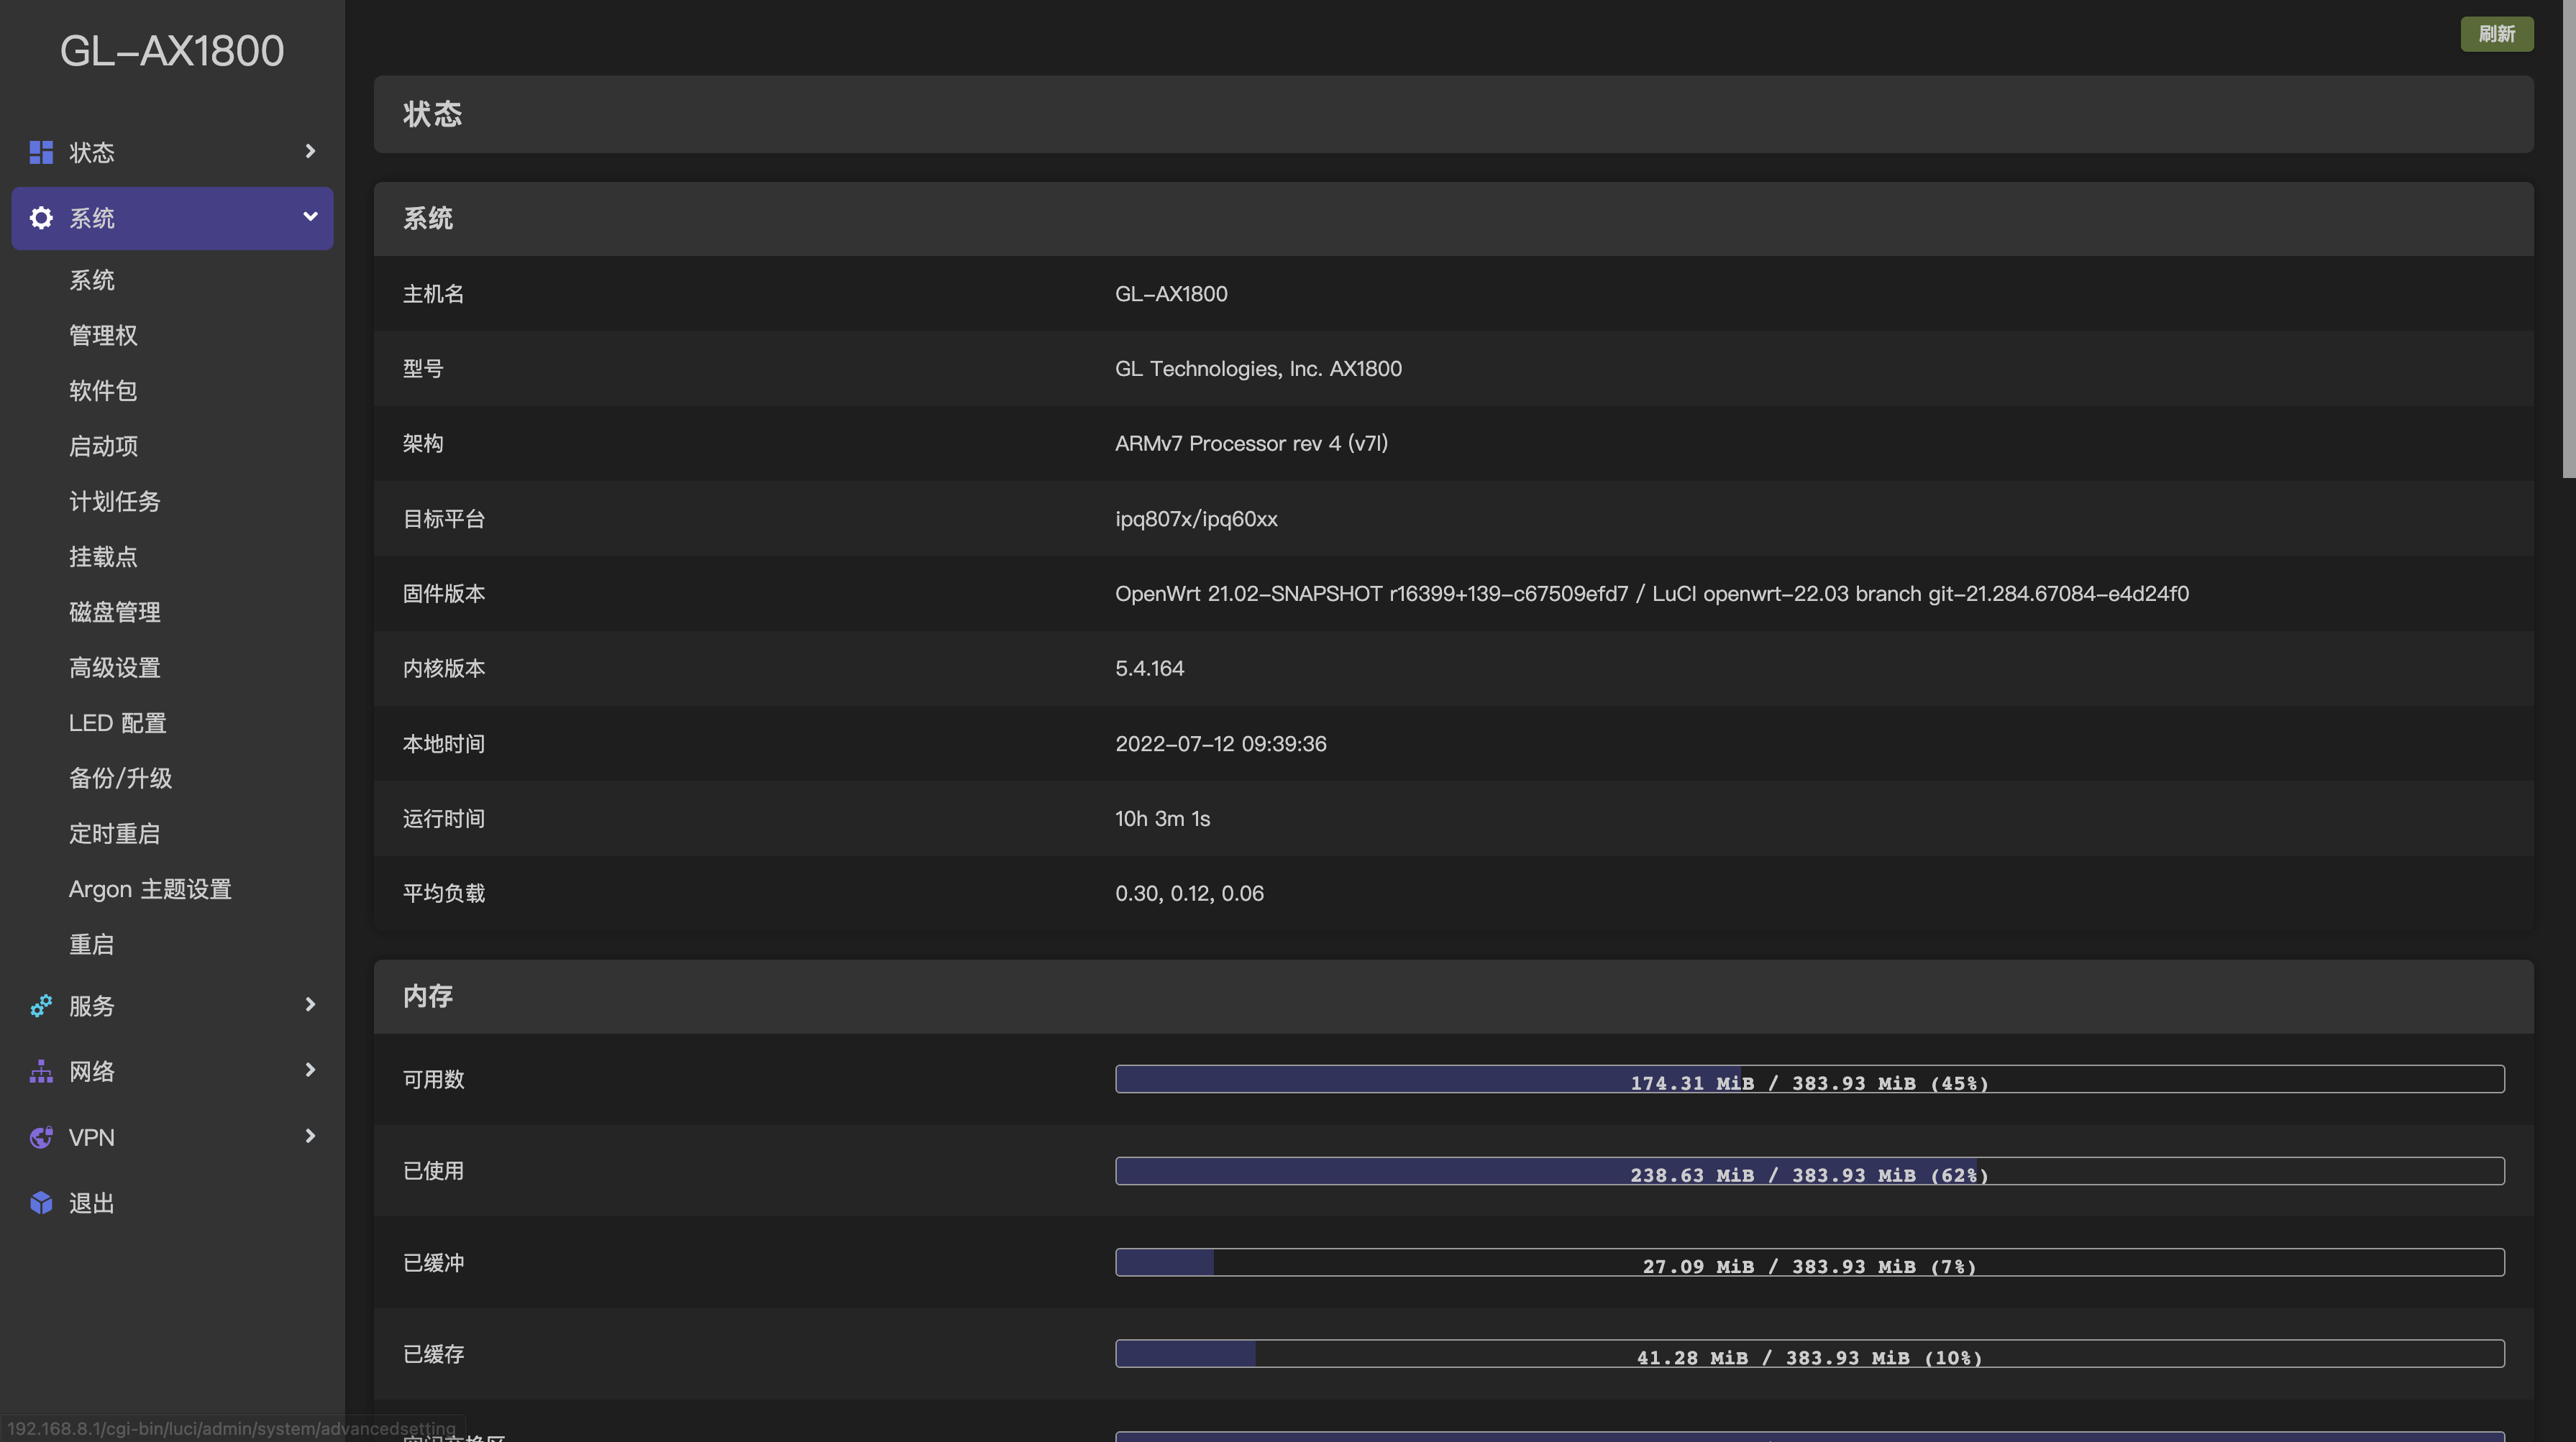Screen dimensions: 2576x1442
Task: Open the 重启 menu link
Action: point(91,945)
